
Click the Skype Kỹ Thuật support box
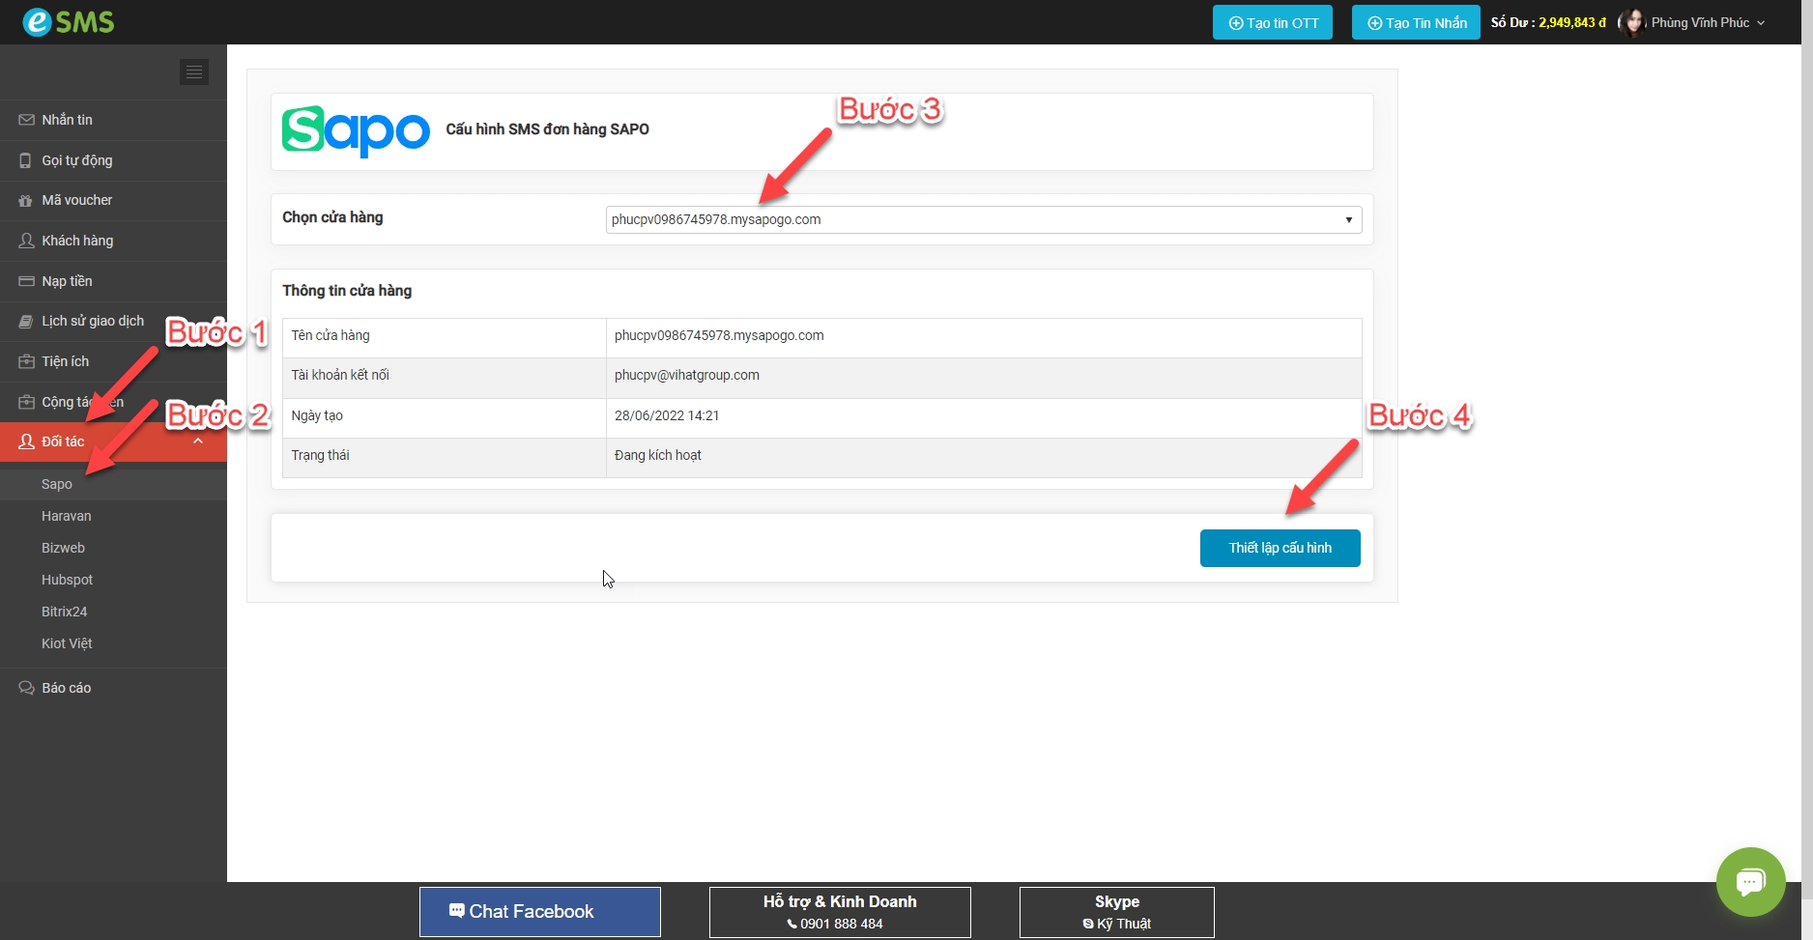[x=1116, y=911]
